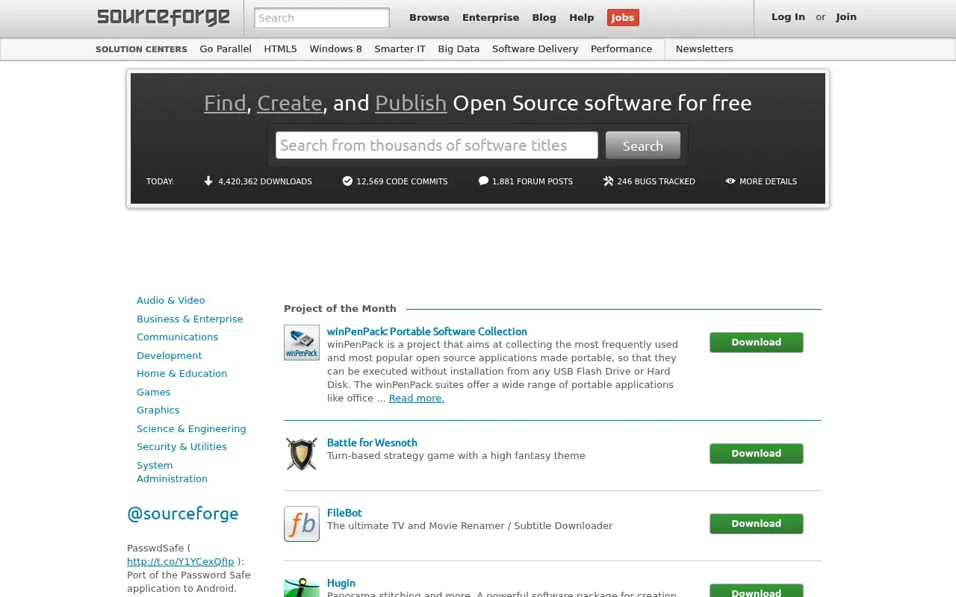Open the Newsletters link
956x597 pixels.
704,49
